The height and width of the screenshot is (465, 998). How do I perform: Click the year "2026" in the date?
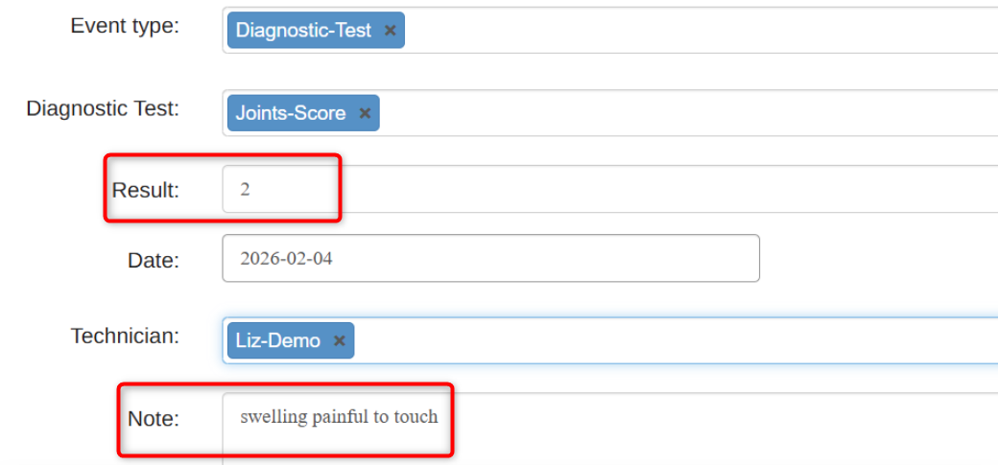259,258
